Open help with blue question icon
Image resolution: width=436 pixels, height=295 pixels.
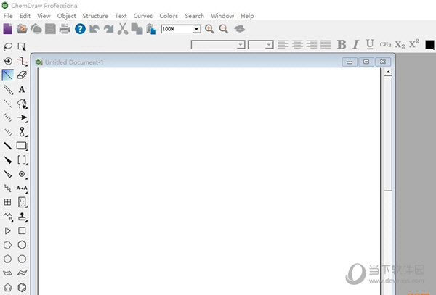[x=80, y=29]
